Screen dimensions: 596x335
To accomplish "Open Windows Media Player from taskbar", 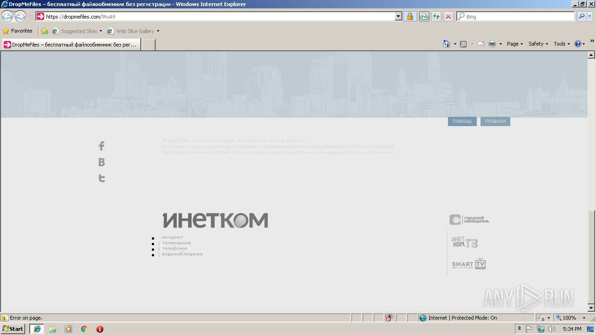I will click(x=68, y=329).
